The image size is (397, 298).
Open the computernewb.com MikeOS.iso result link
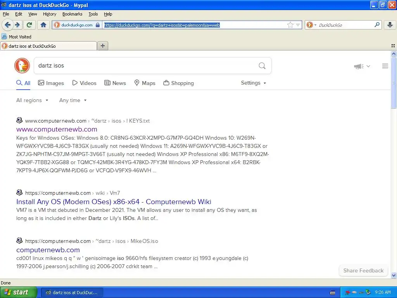click(48, 250)
